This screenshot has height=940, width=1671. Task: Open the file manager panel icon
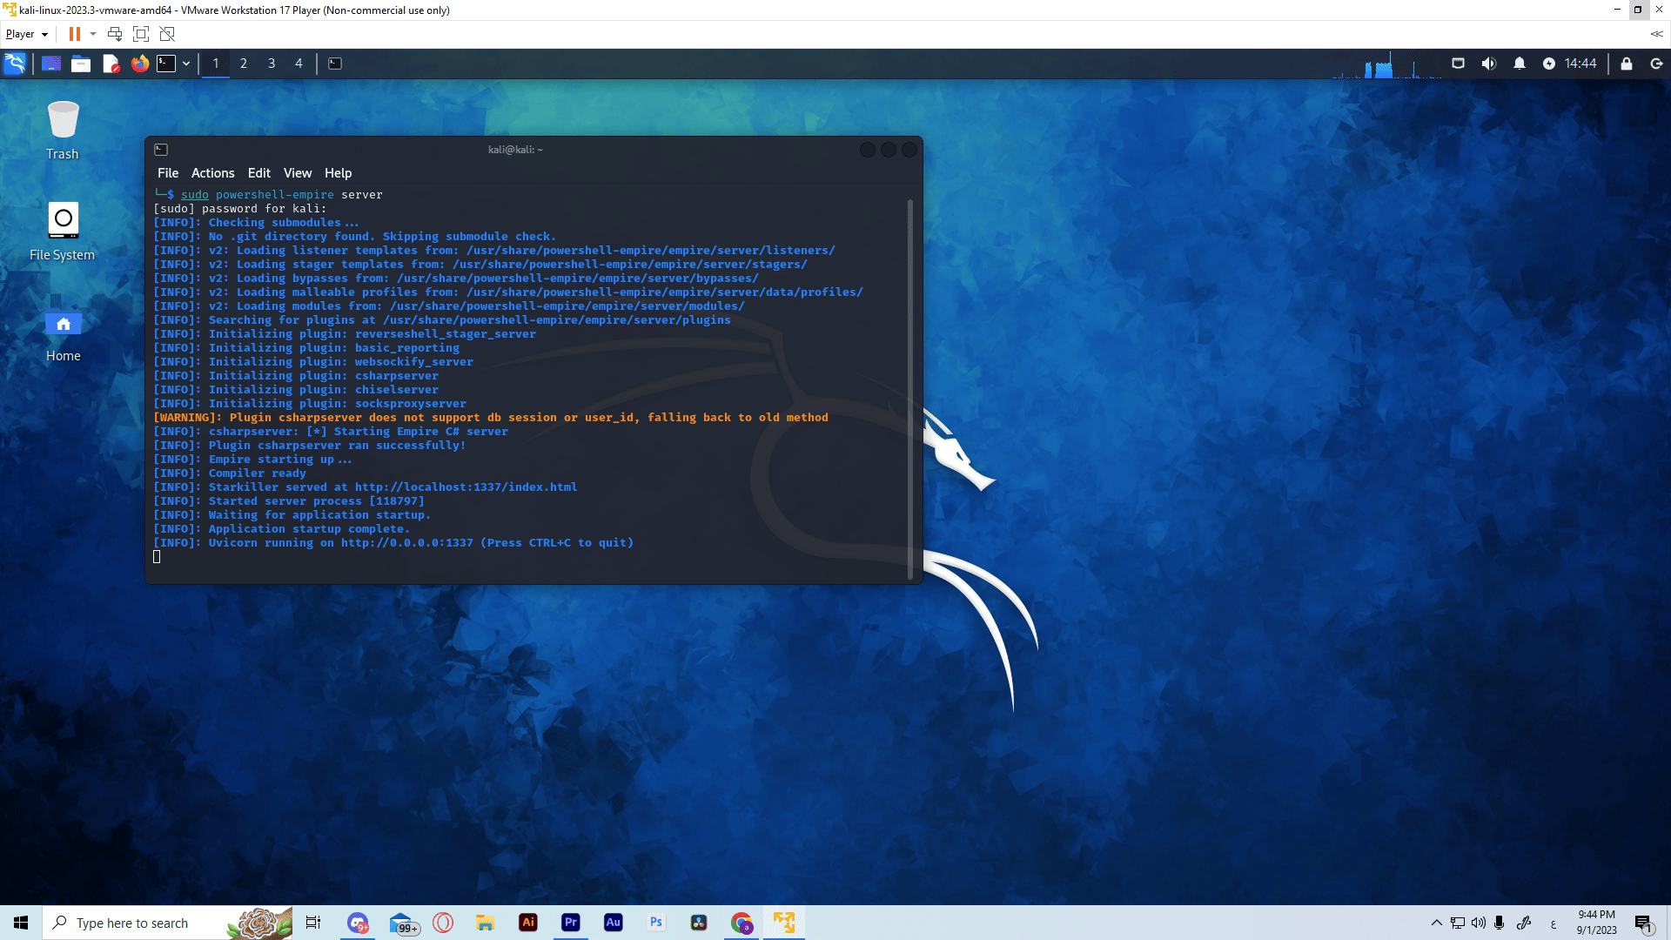click(81, 64)
